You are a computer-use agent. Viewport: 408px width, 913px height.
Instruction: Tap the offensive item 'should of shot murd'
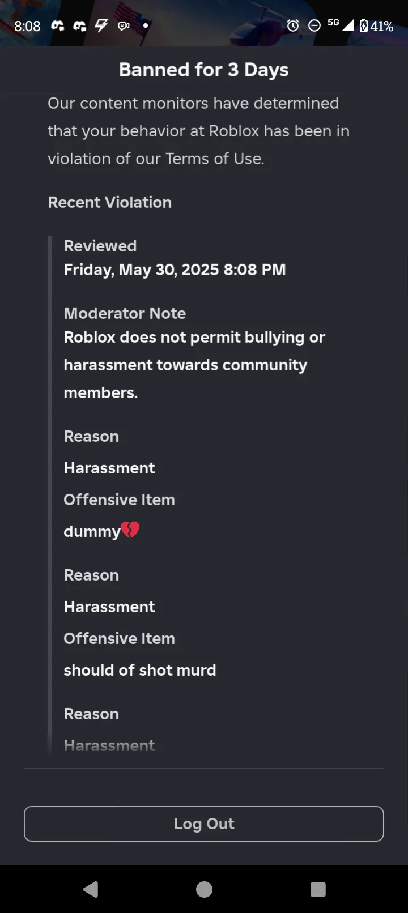pyautogui.click(x=140, y=670)
